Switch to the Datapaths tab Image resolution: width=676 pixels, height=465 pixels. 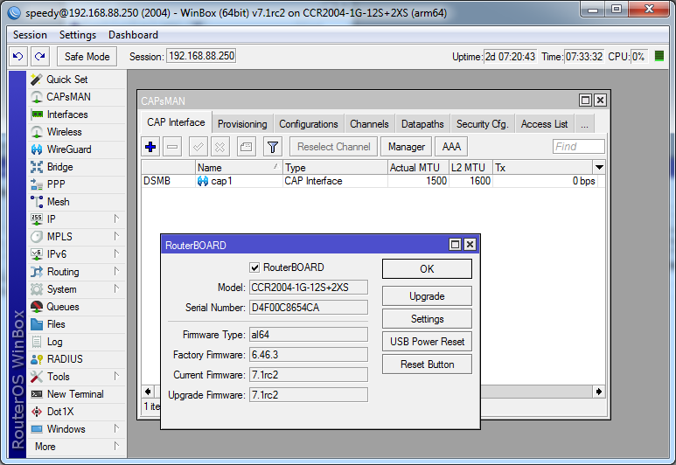[x=422, y=124]
